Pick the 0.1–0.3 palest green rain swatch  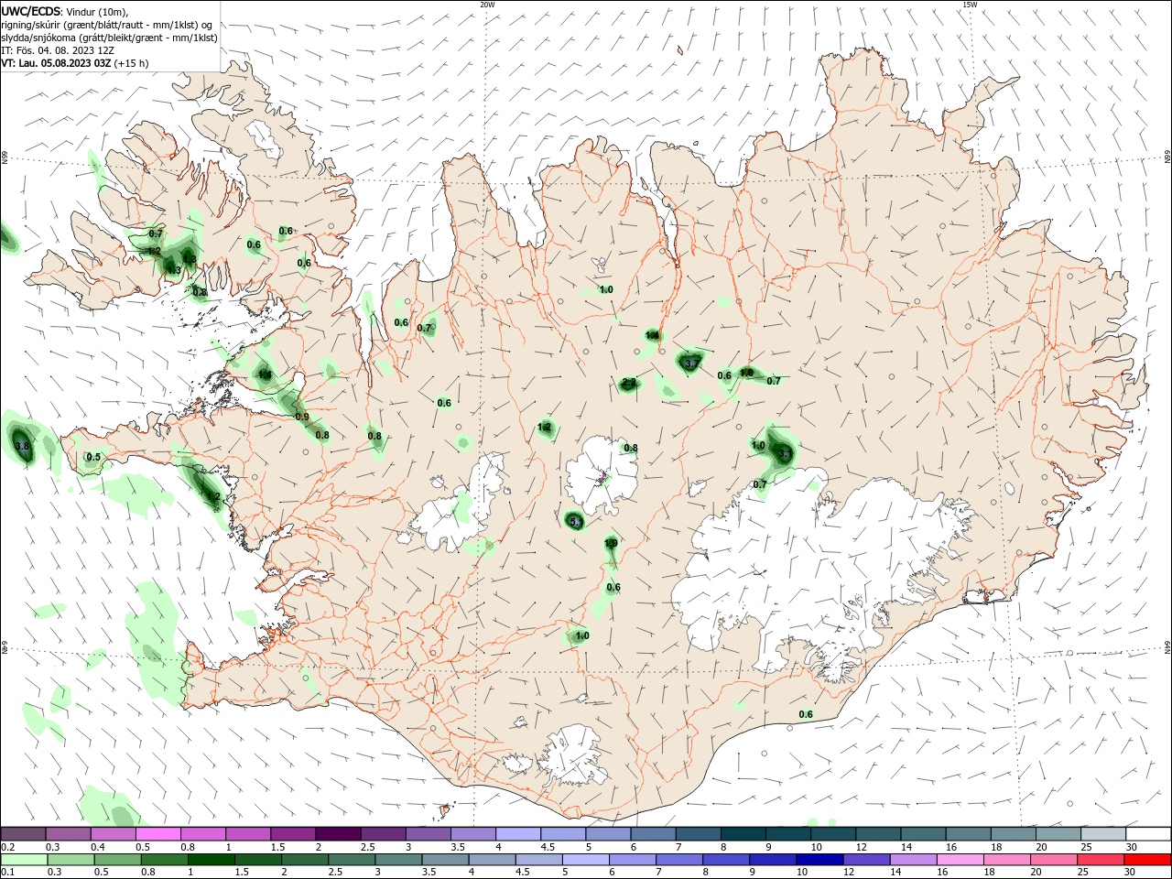[24, 860]
